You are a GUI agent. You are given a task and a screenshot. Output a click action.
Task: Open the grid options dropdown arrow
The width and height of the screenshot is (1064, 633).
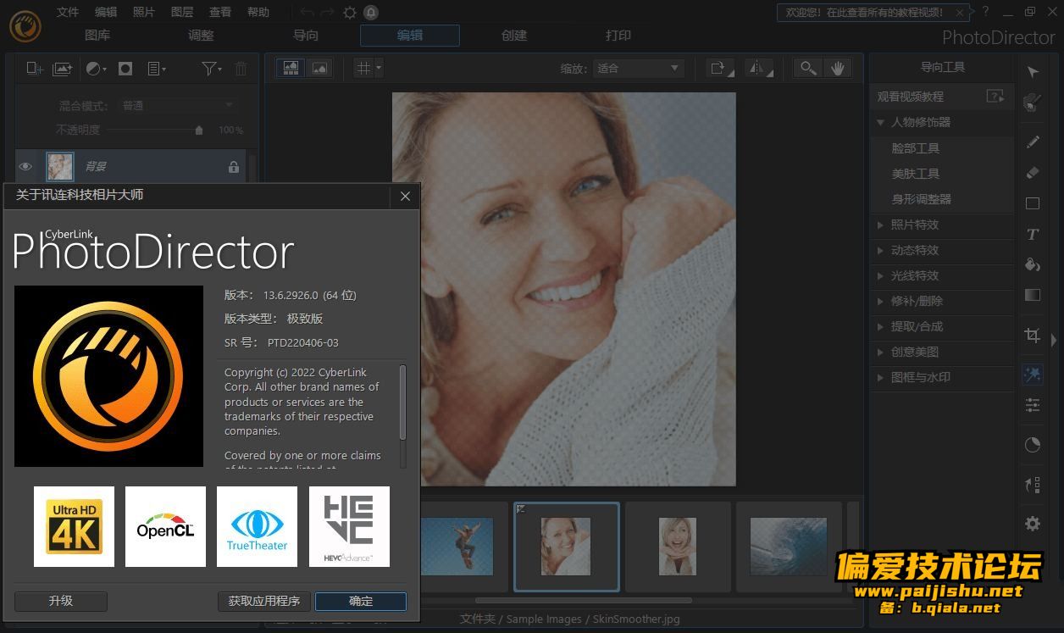[x=379, y=68]
